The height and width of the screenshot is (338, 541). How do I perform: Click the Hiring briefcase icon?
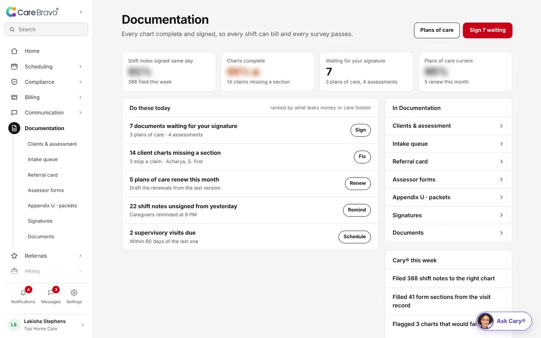[x=14, y=271]
